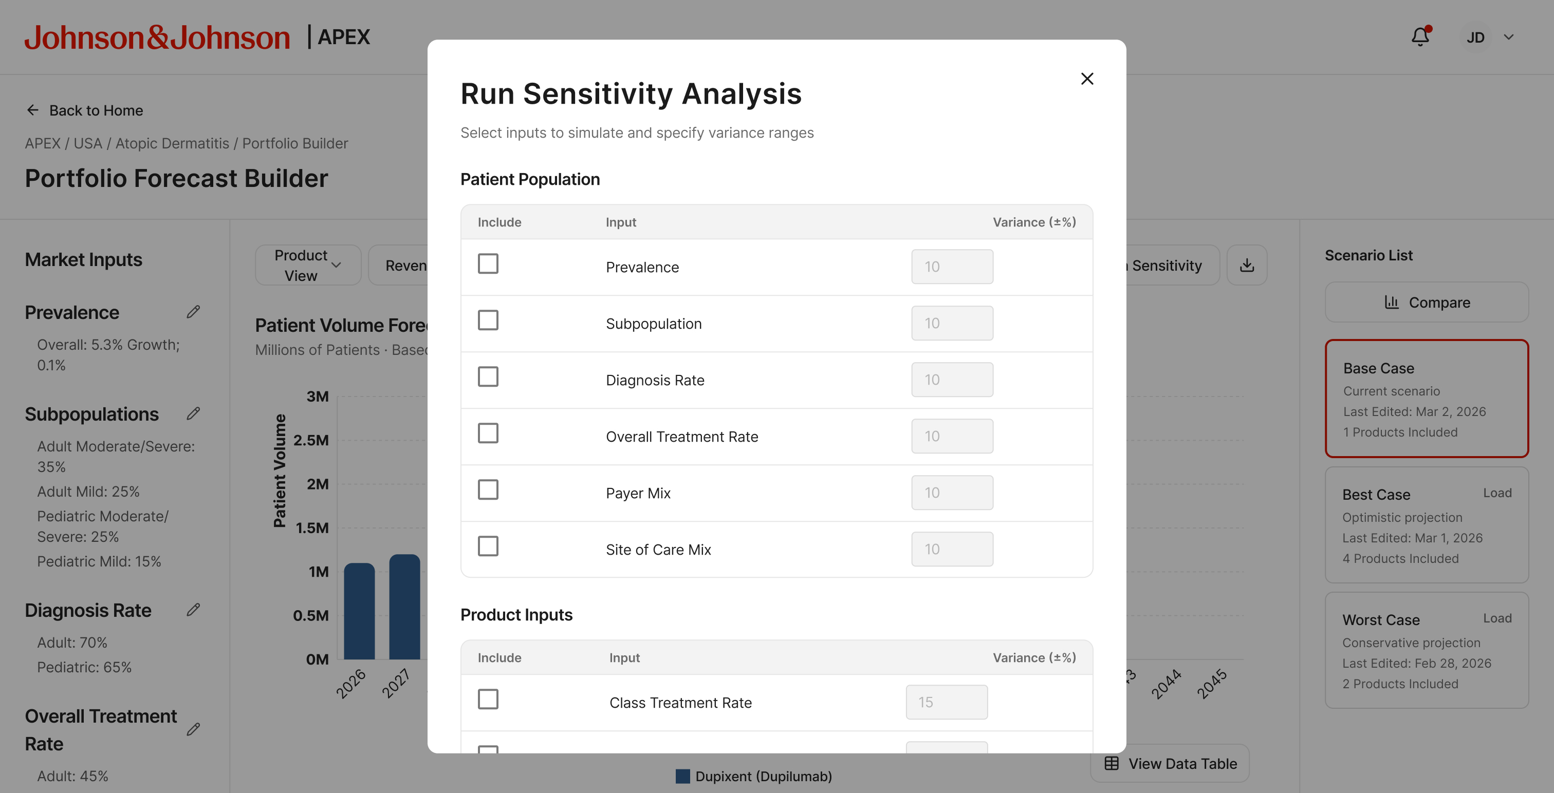Open the notifications bell
This screenshot has width=1554, height=793.
tap(1421, 37)
